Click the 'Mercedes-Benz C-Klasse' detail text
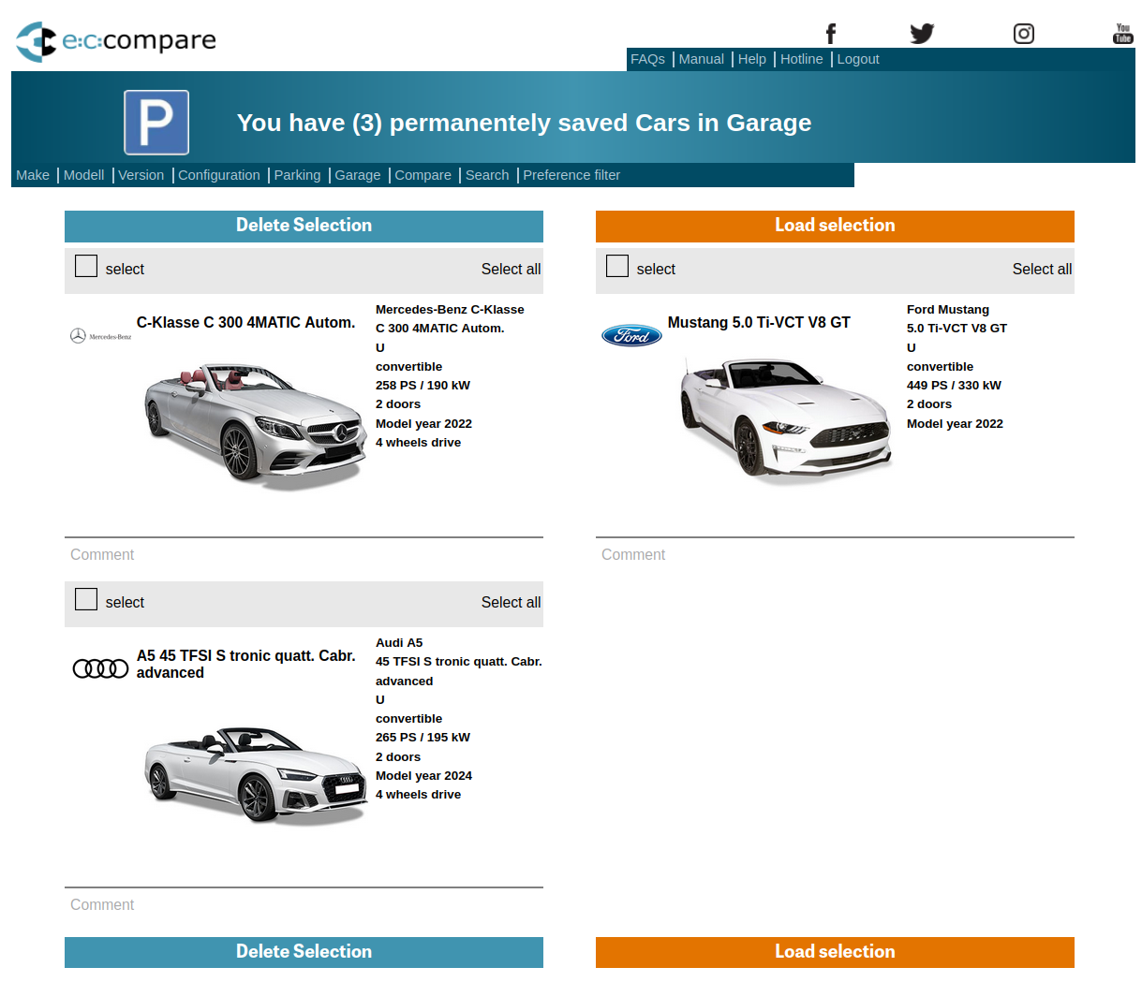 [450, 310]
